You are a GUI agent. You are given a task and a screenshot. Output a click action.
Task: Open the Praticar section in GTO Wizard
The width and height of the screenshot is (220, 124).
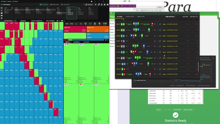pyautogui.click(x=55, y=4)
